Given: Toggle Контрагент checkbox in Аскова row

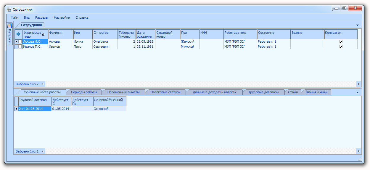Looking at the screenshot, I should click(x=341, y=42).
